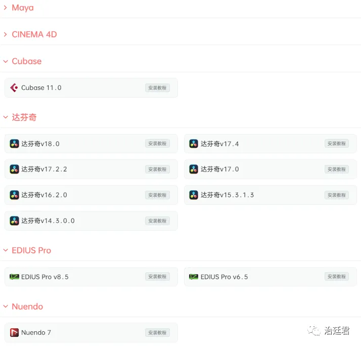Viewport: 361px width, 346px height.
Task: Click the EDIUS Pro v8.5 icon
Action: tap(14, 277)
